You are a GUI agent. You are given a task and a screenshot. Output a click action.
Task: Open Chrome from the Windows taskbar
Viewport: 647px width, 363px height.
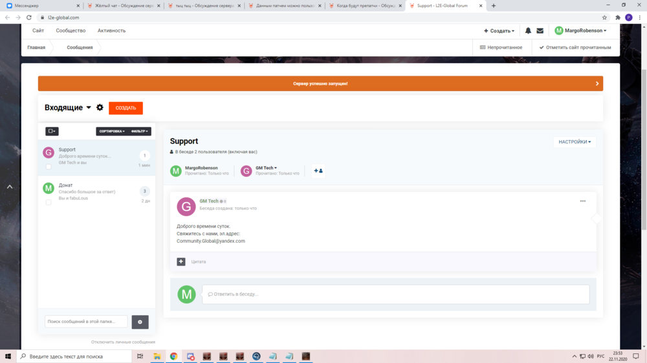(x=173, y=356)
